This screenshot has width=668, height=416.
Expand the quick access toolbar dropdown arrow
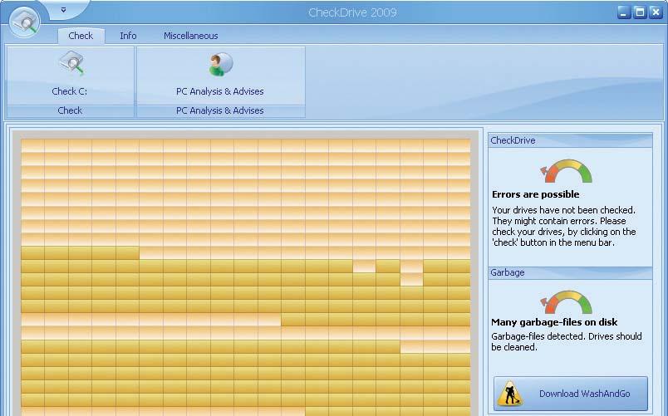pyautogui.click(x=63, y=10)
